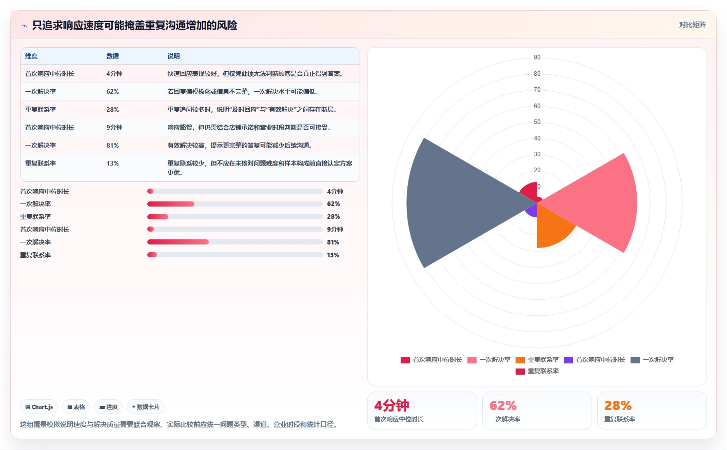The height and width of the screenshot is (450, 727).
Task: Click the 9分钟 progress bar
Action: click(235, 229)
